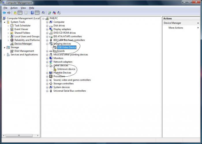The width and height of the screenshot is (202, 144).
Task: Collapse the System Tools tree node
Action: [x=5, y=22]
